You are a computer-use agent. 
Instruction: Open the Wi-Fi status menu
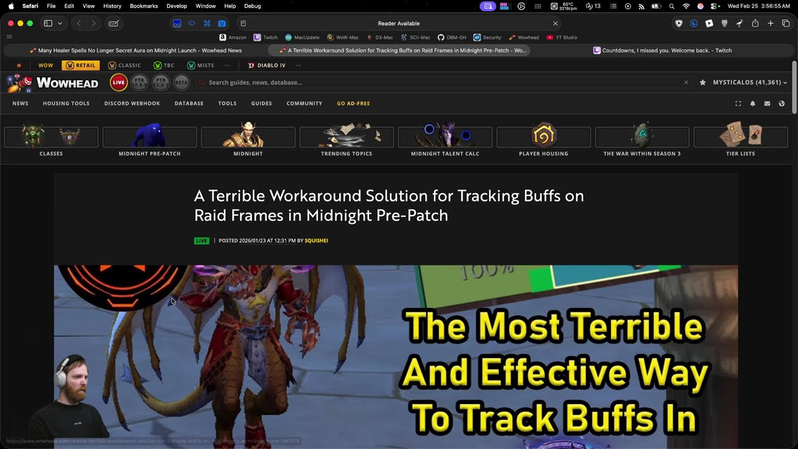click(x=686, y=6)
